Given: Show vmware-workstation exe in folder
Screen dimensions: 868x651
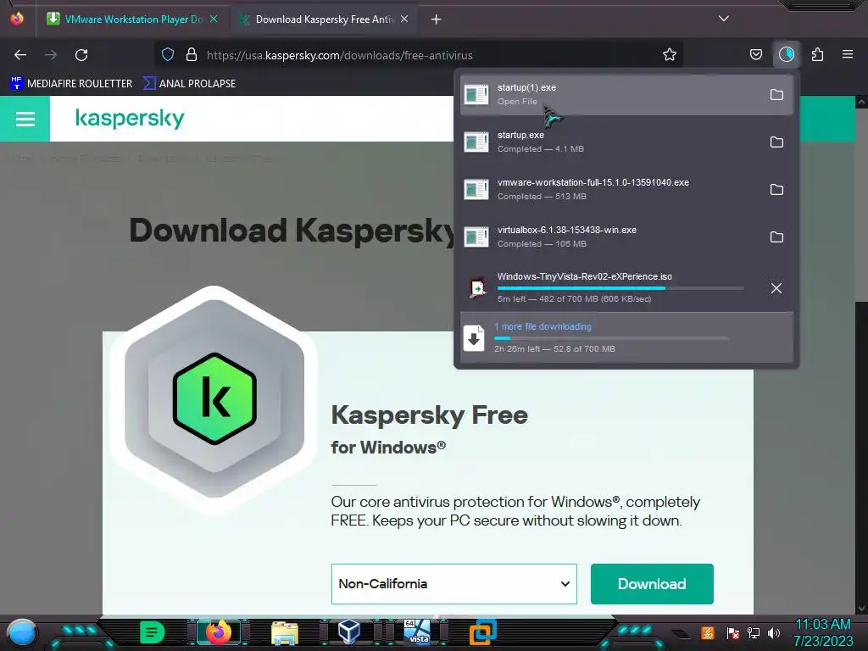Looking at the screenshot, I should tap(776, 189).
